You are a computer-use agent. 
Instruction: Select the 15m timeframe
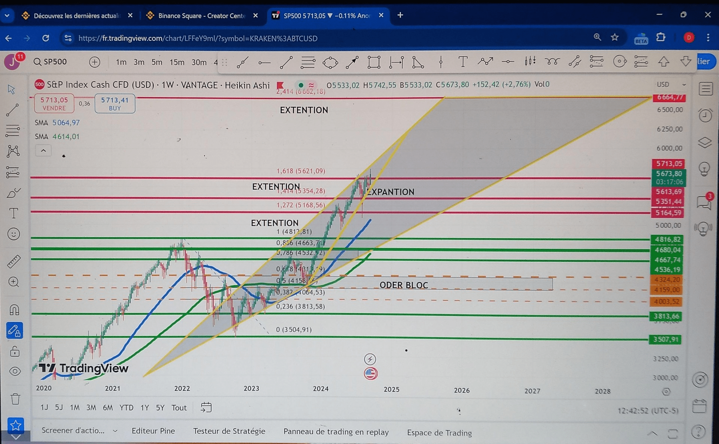[177, 62]
